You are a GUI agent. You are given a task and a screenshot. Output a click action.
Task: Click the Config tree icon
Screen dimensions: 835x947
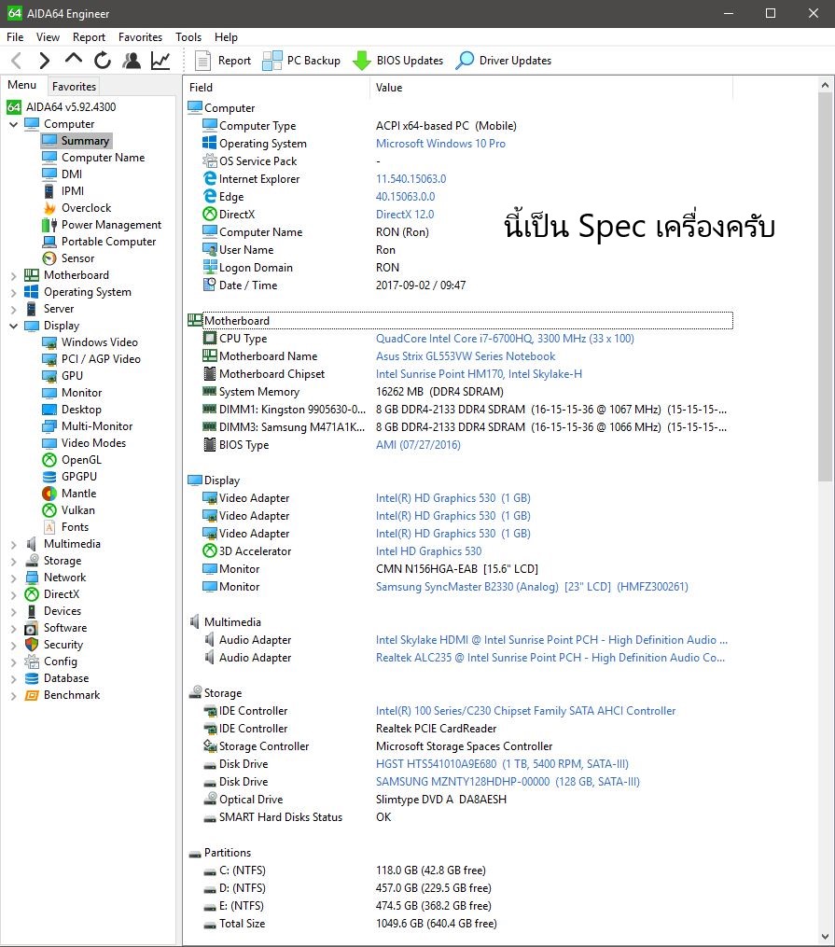(x=32, y=662)
